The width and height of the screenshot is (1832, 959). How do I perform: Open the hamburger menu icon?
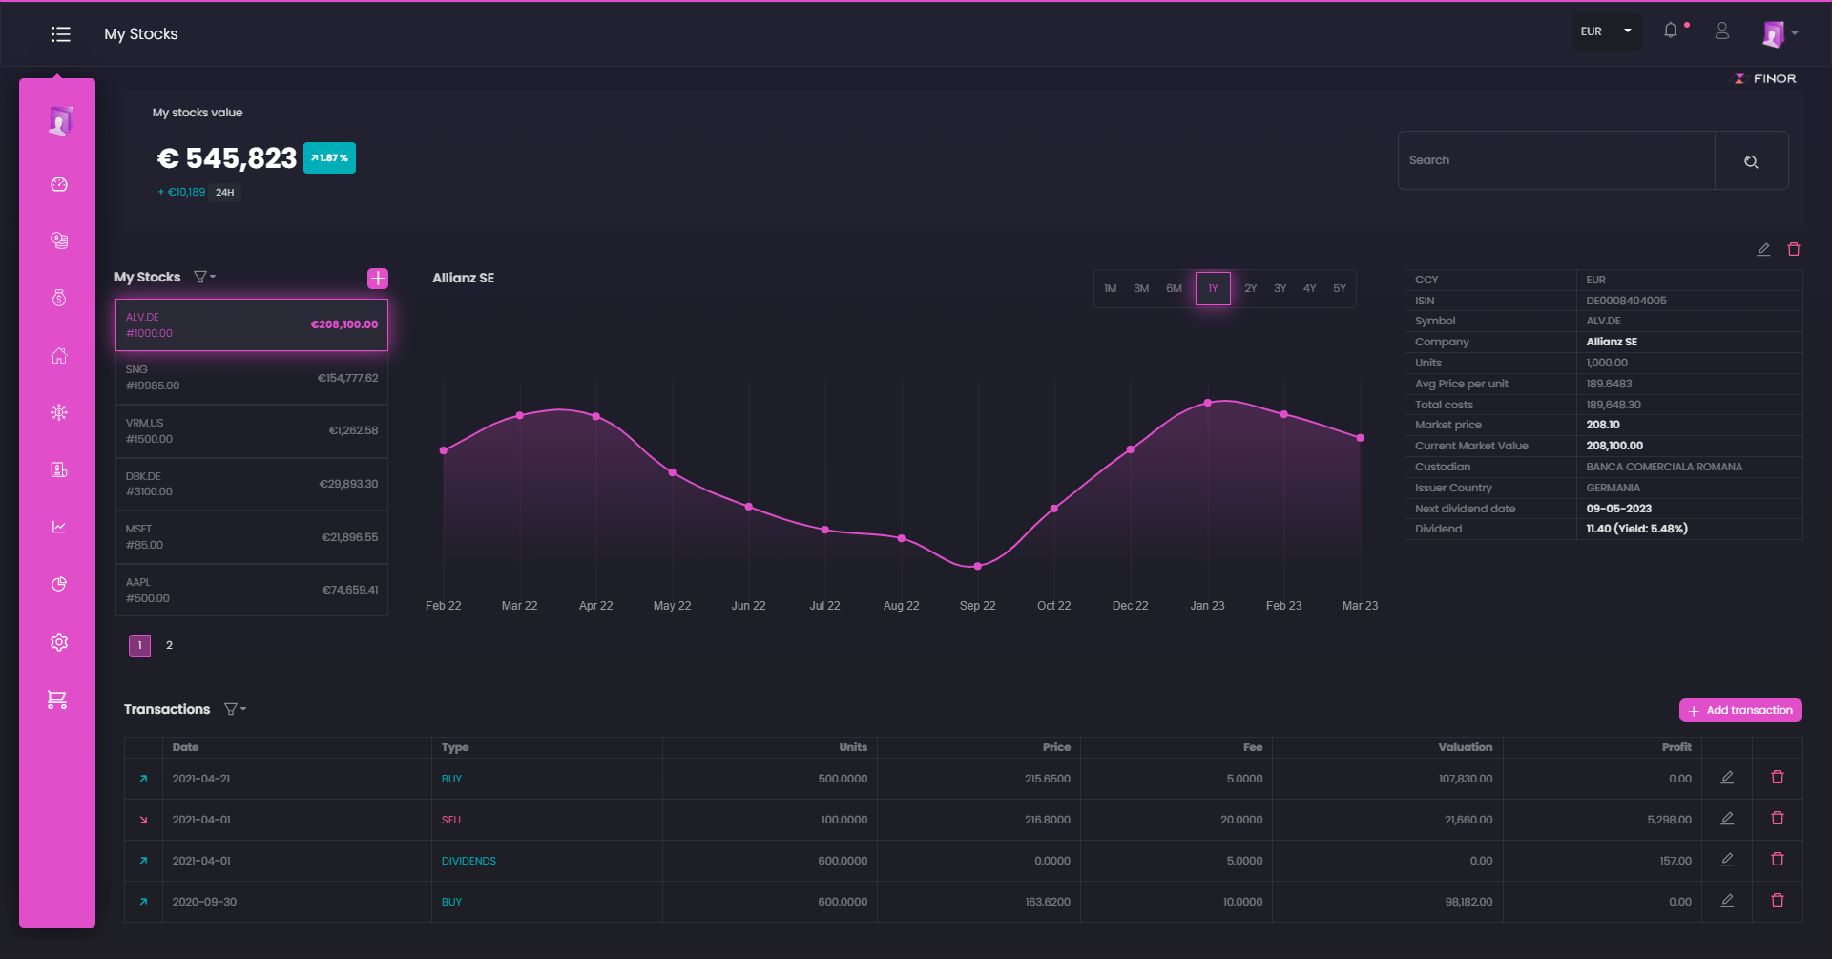(61, 34)
